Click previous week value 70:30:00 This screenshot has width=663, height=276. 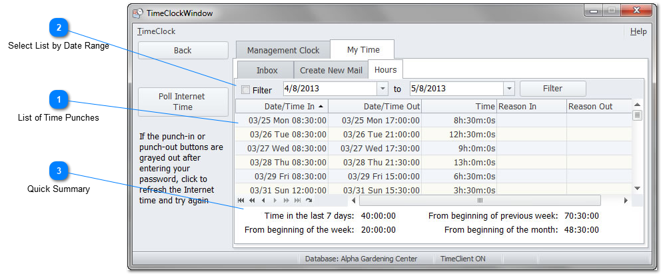pos(582,216)
